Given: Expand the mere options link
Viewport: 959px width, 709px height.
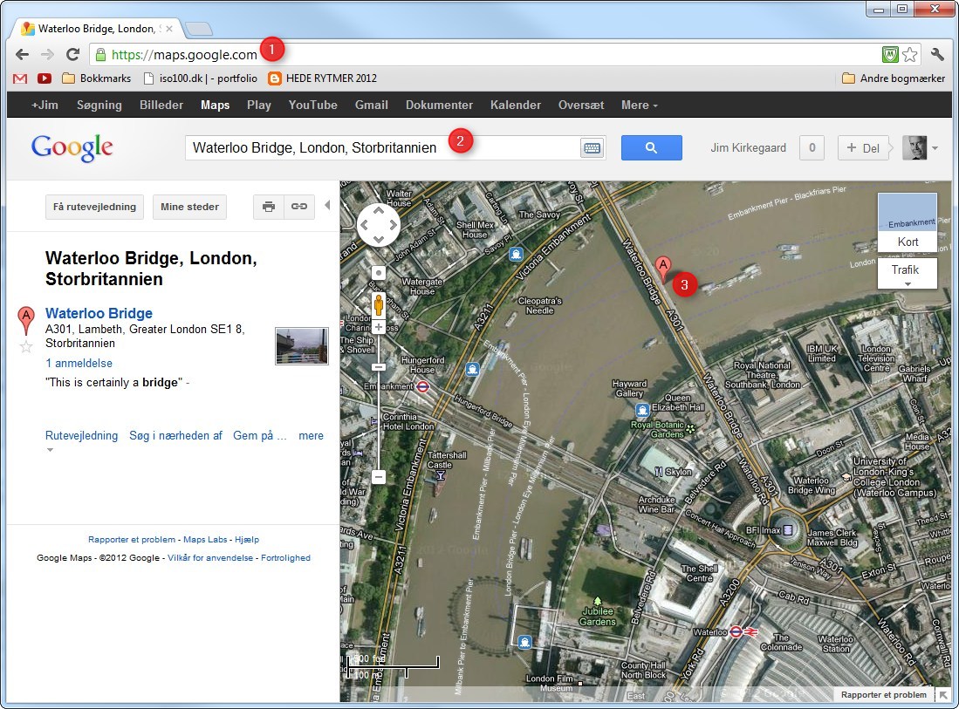Looking at the screenshot, I should click(x=311, y=436).
